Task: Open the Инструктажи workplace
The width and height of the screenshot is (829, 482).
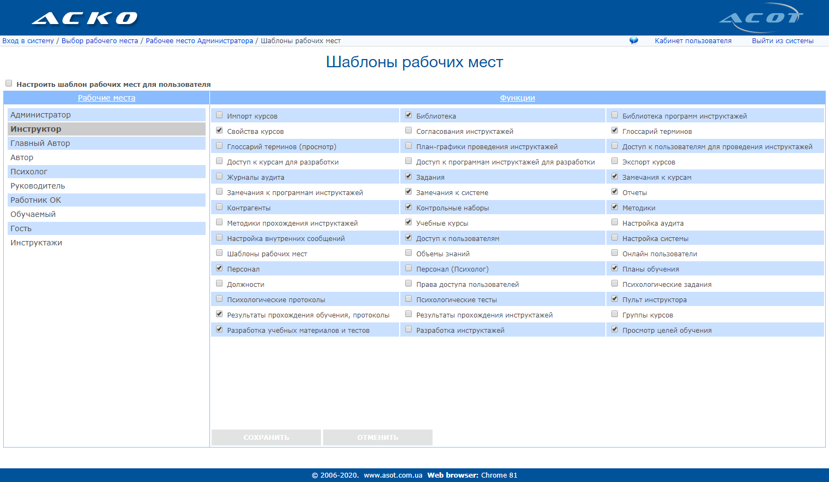Action: pyautogui.click(x=107, y=243)
